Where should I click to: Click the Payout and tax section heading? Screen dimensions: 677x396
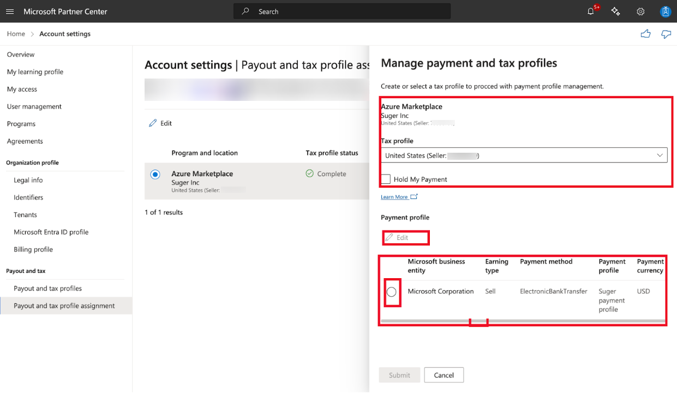[x=26, y=271]
